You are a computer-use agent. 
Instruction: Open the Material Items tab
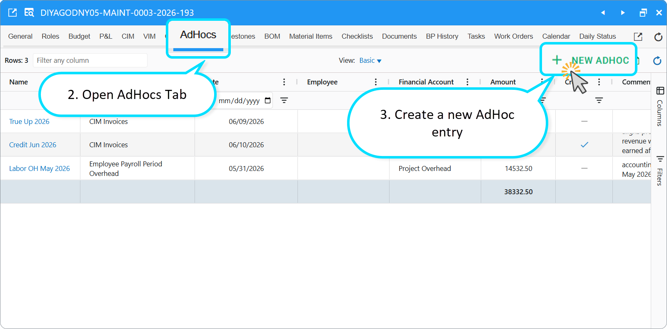pyautogui.click(x=311, y=36)
